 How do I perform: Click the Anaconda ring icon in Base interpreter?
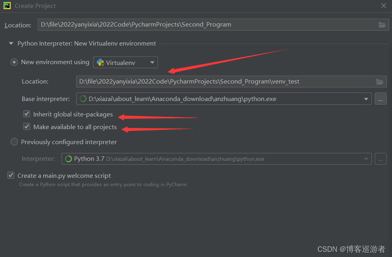coord(83,99)
